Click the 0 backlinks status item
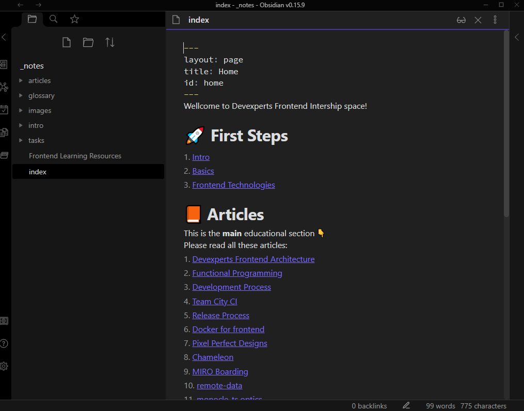Image resolution: width=524 pixels, height=411 pixels. [x=369, y=406]
